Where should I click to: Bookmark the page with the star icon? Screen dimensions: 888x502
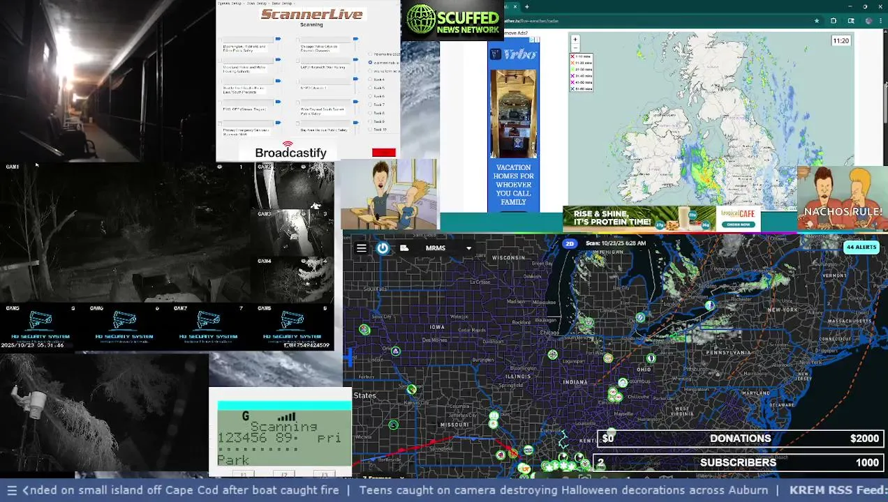tap(817, 21)
